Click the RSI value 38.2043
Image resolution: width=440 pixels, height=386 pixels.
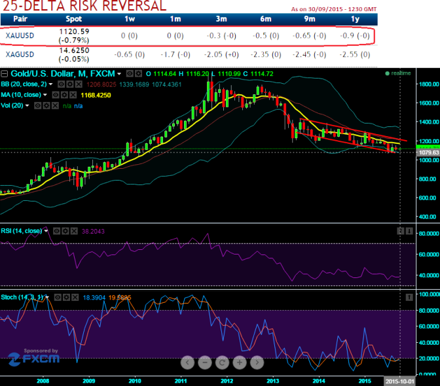tap(93, 231)
